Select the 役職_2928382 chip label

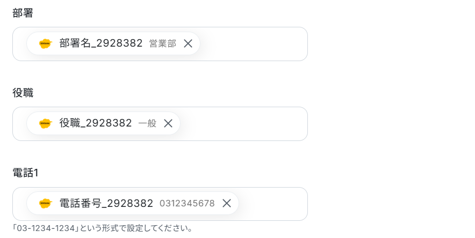click(x=96, y=123)
